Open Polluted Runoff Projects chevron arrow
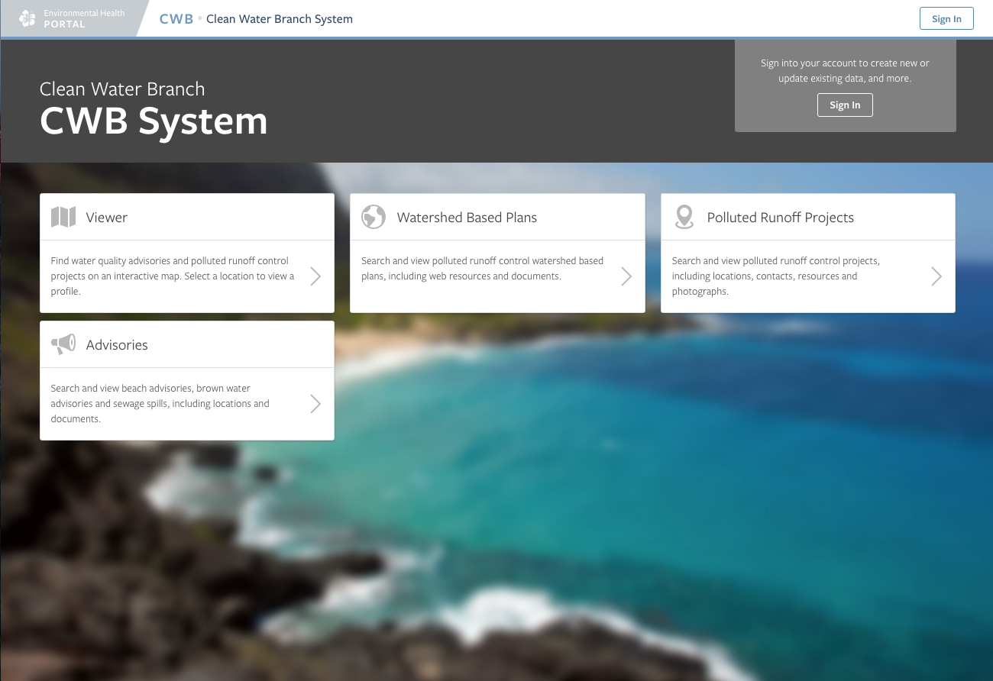This screenshot has height=681, width=993. point(936,276)
